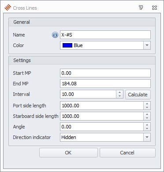Confirm with the OK button
Screen dimensions: 164x172
[x=68, y=153]
